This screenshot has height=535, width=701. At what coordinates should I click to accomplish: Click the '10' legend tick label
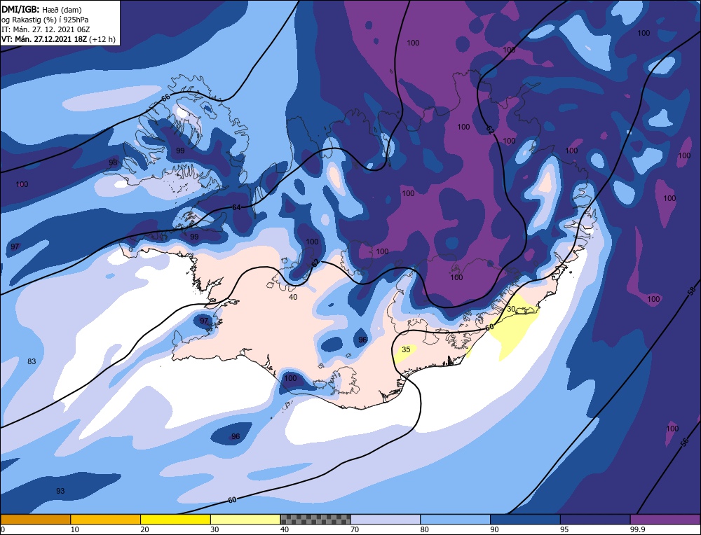75,529
